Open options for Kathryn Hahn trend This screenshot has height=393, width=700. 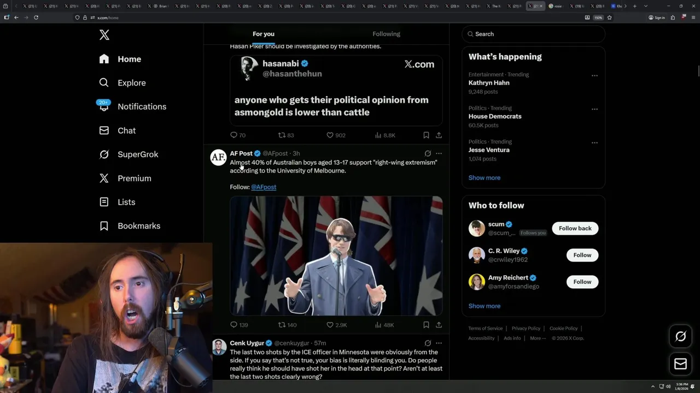click(x=594, y=75)
